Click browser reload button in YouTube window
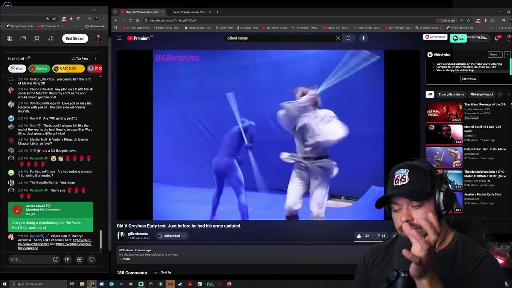This screenshot has width=512, height=288. click(130, 20)
